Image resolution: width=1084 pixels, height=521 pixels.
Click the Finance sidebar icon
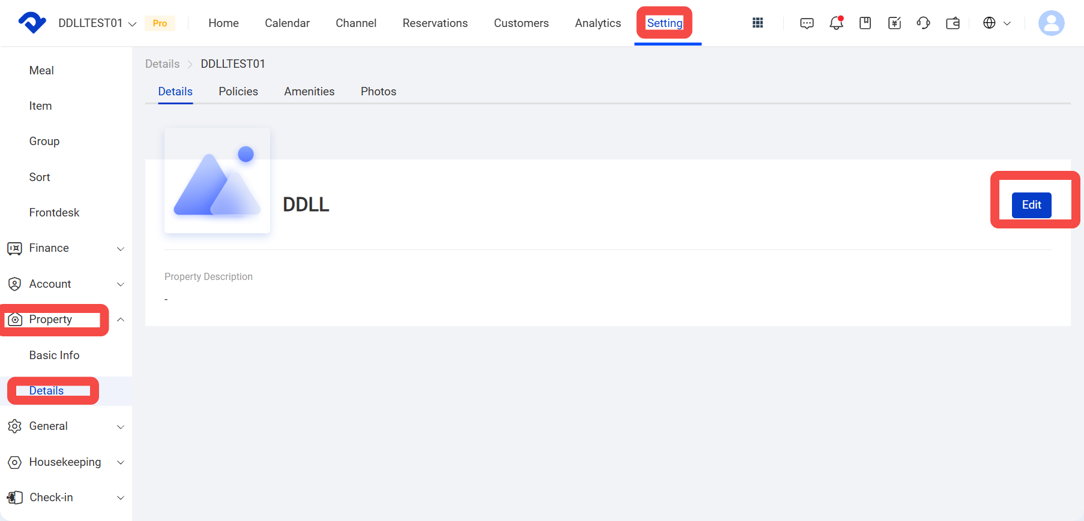coord(14,248)
